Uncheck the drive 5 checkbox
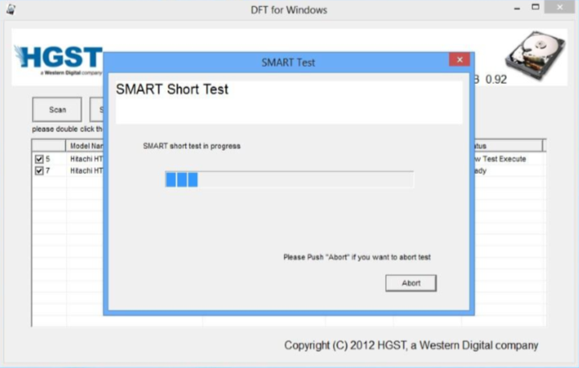This screenshot has height=368, width=579. tap(39, 159)
